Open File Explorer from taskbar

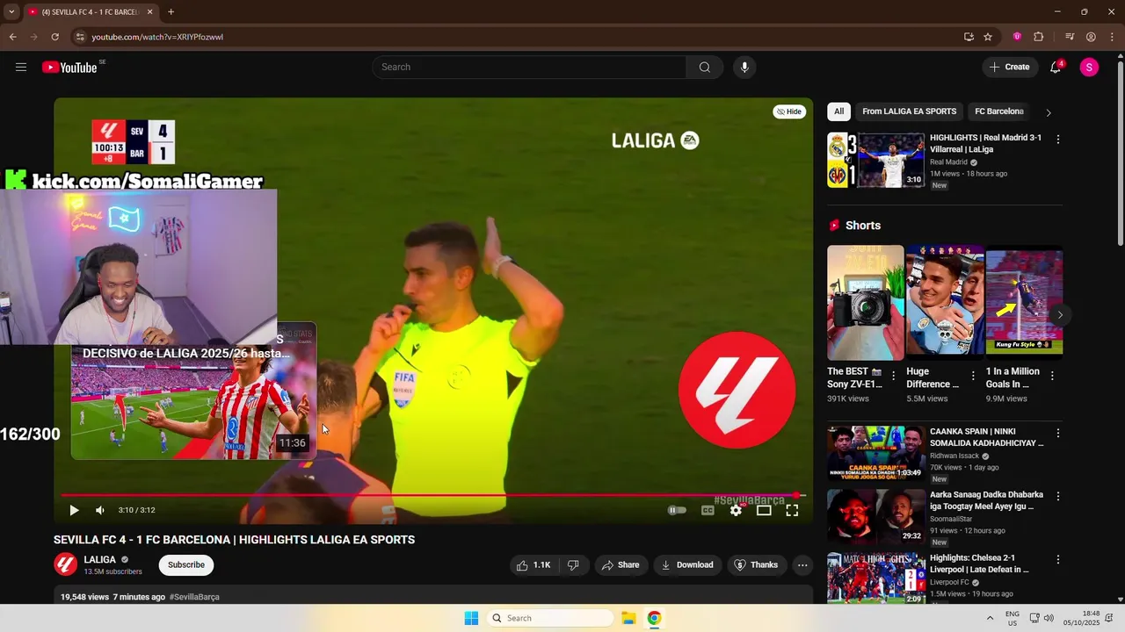628,618
